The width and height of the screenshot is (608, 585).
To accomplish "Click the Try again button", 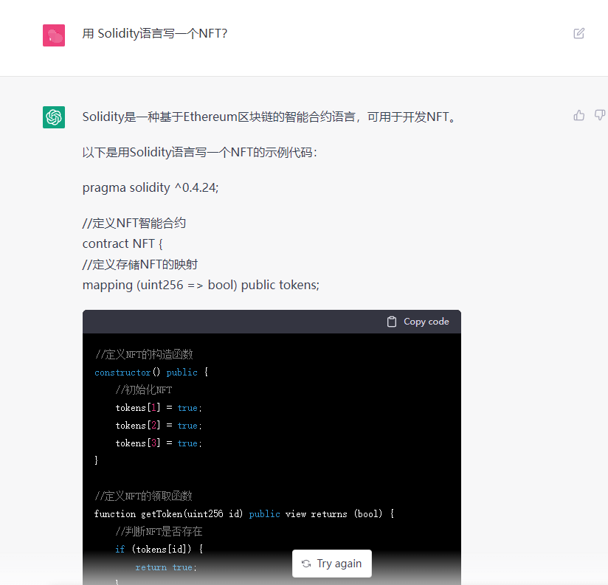I will 332,564.
